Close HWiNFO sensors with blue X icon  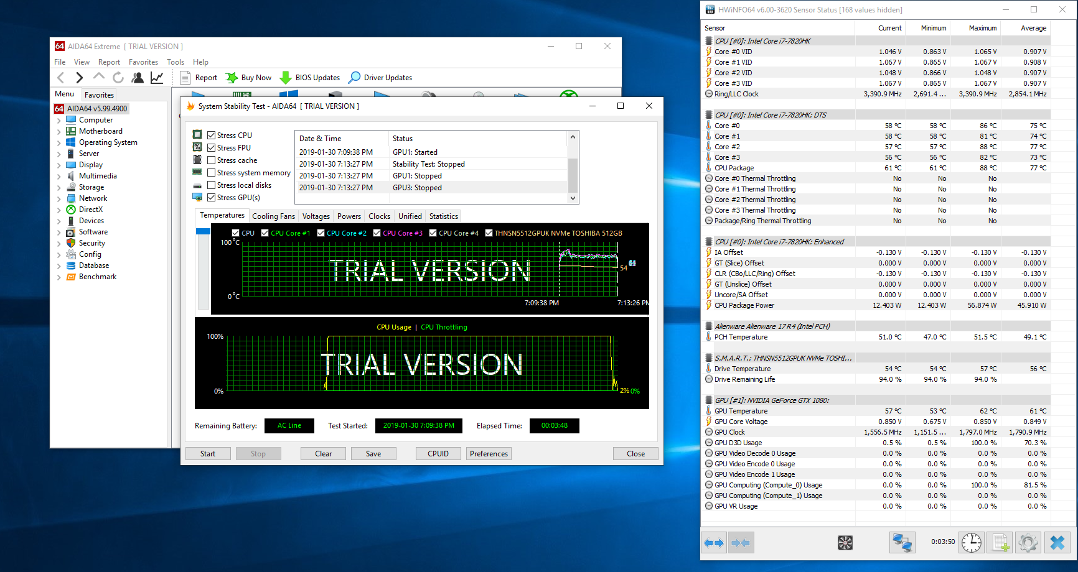[1057, 543]
